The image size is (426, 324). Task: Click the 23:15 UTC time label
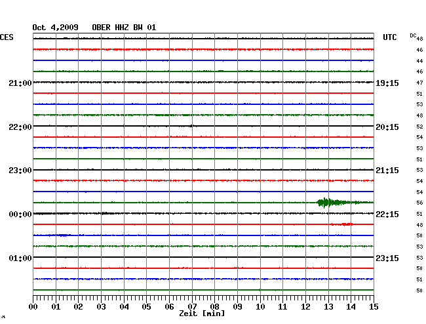(387, 258)
